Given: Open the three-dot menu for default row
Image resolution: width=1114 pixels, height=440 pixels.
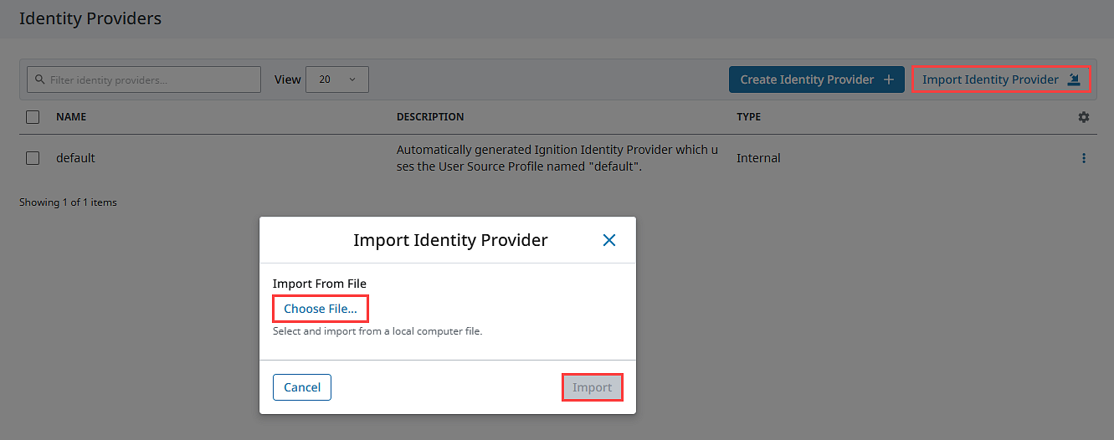Looking at the screenshot, I should pyautogui.click(x=1084, y=158).
